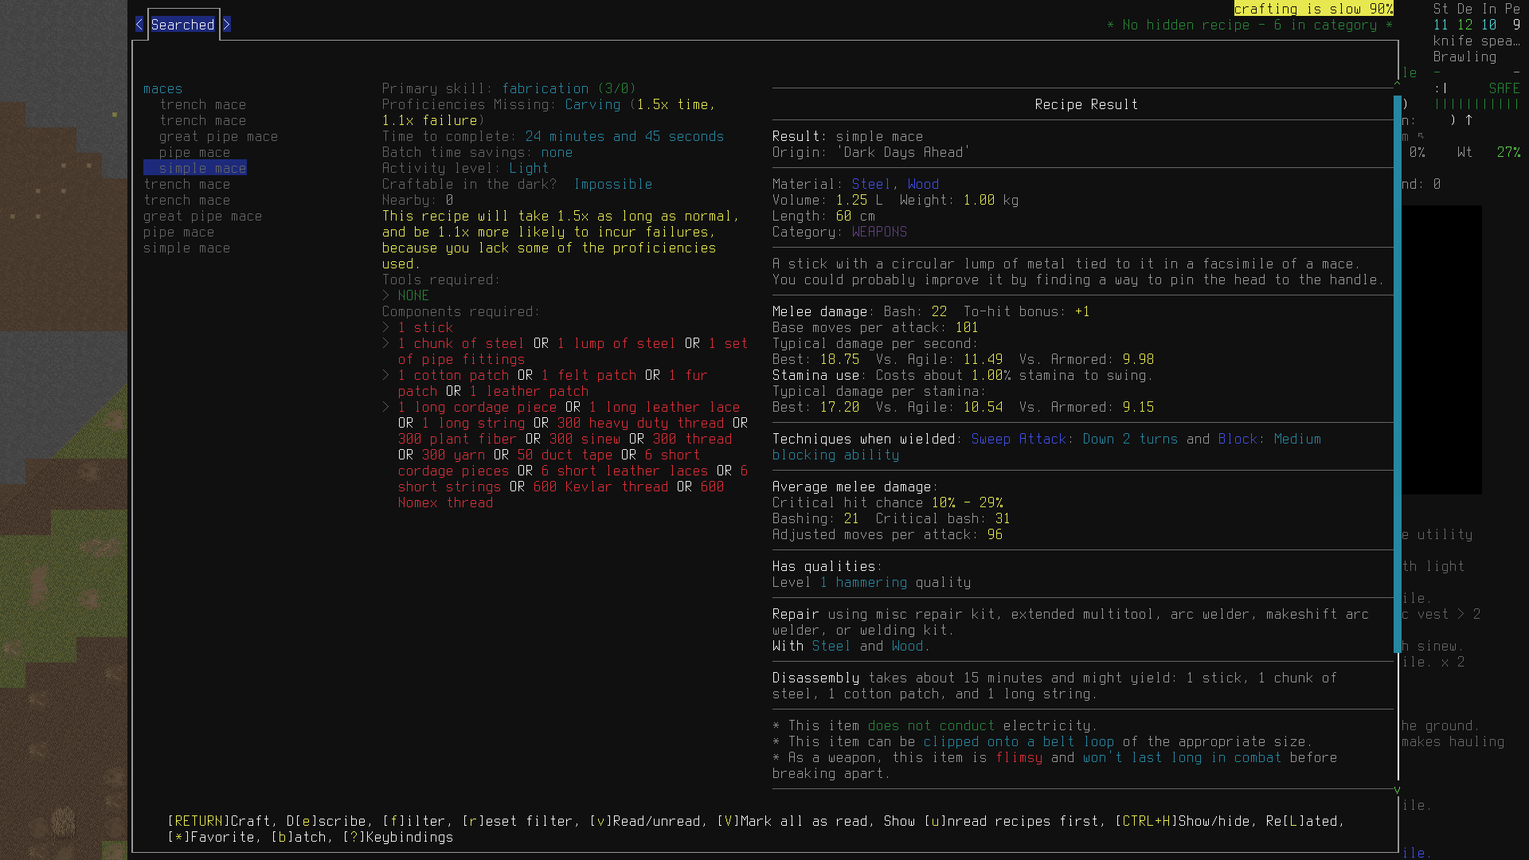Click the right arrow beside Searched tab
This screenshot has width=1529, height=860.
(226, 25)
